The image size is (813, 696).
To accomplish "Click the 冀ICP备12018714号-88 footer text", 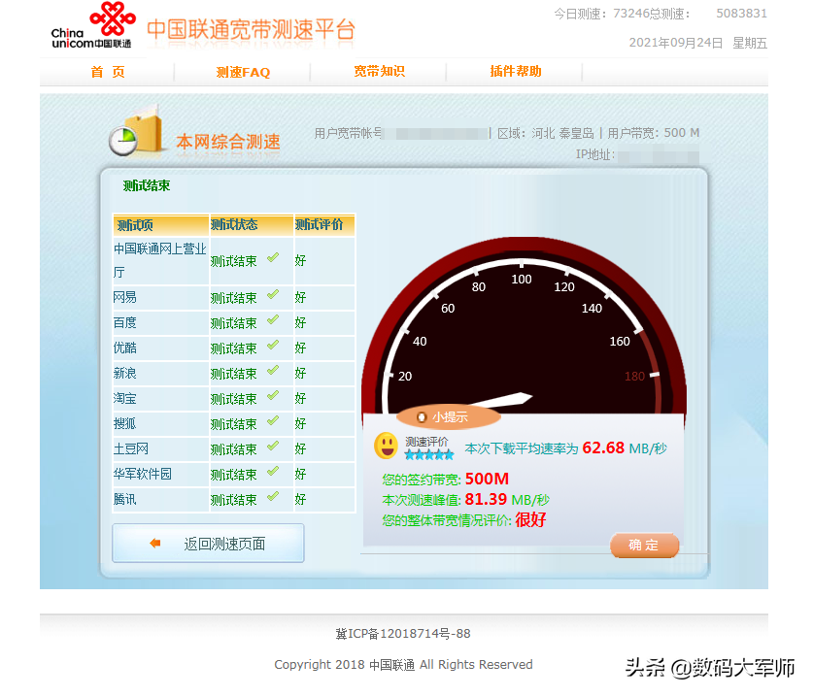I will click(403, 633).
